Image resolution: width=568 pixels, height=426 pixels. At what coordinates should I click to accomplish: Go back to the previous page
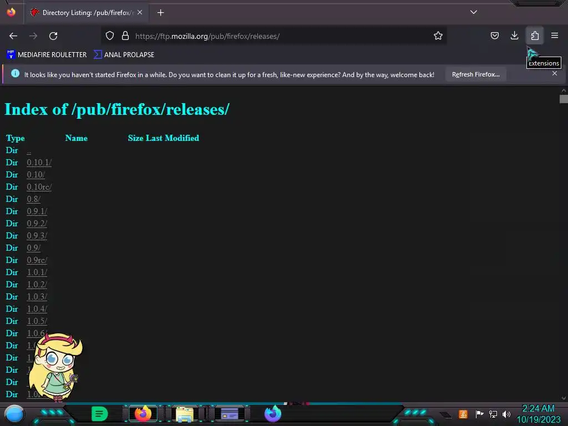click(13, 36)
